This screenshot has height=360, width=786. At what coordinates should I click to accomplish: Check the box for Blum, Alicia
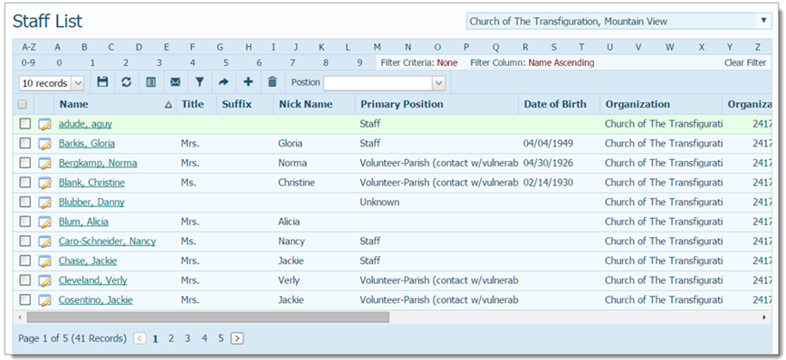[x=24, y=222]
